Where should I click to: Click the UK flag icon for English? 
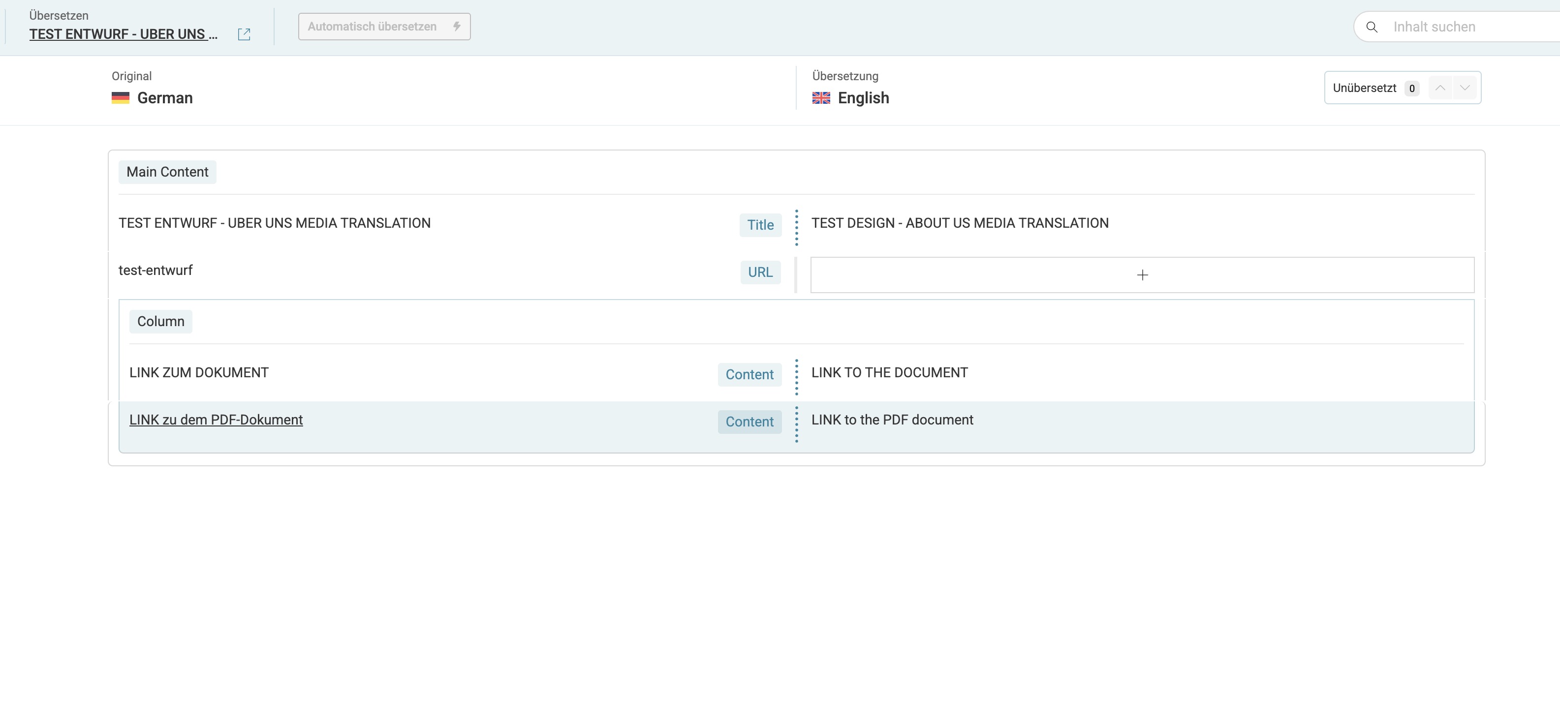(821, 98)
